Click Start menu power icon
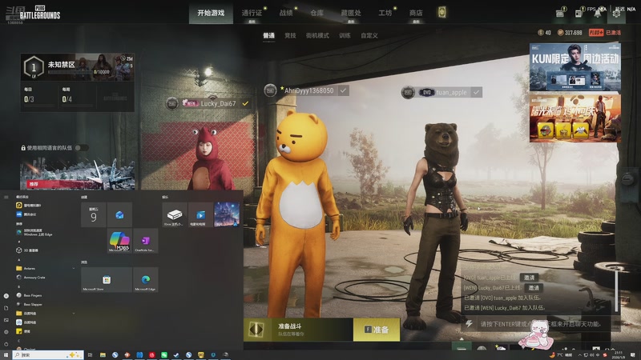Screen dimensions: 641x360 6,344
